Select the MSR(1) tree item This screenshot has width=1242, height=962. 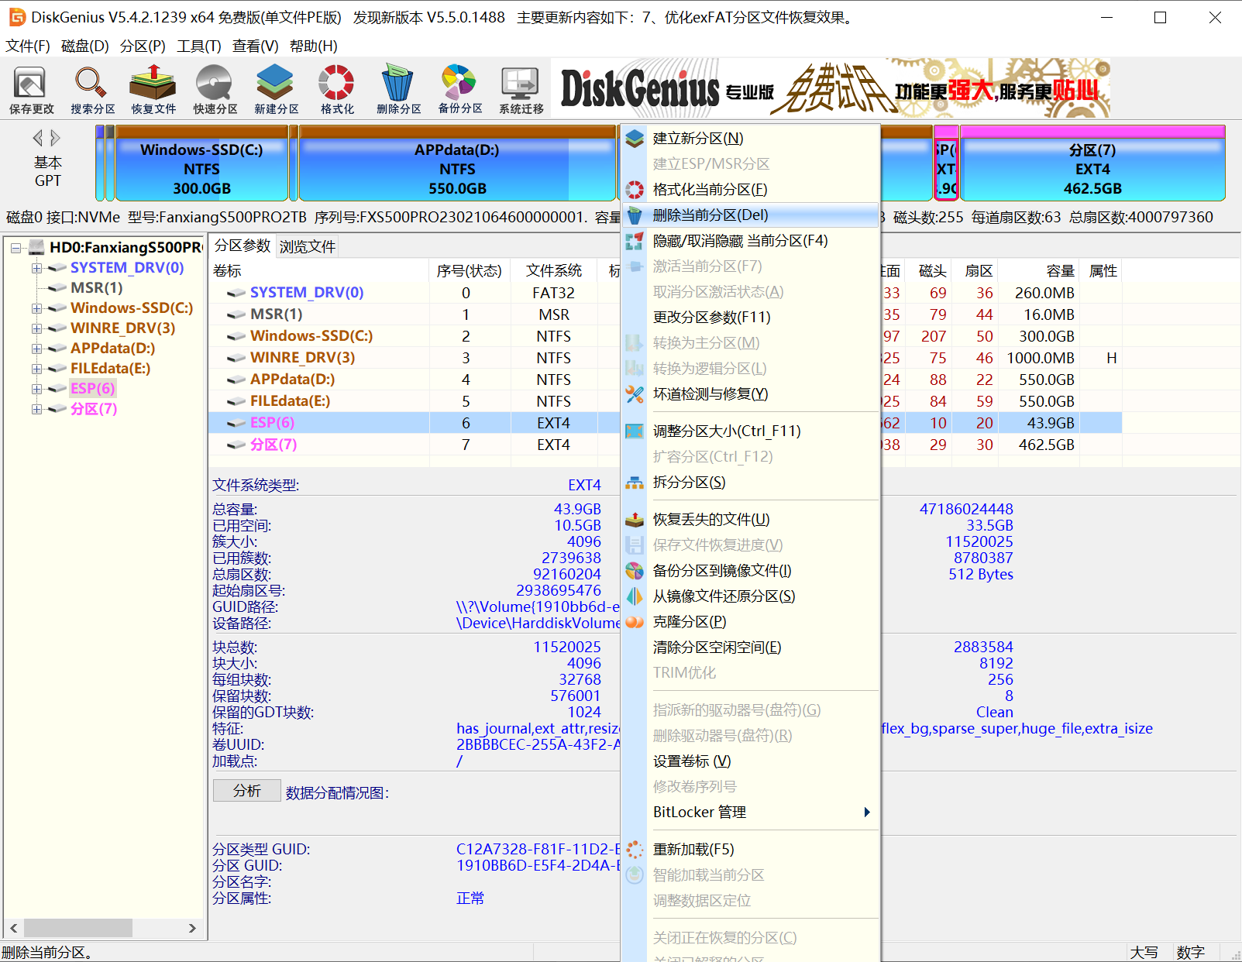tap(97, 288)
